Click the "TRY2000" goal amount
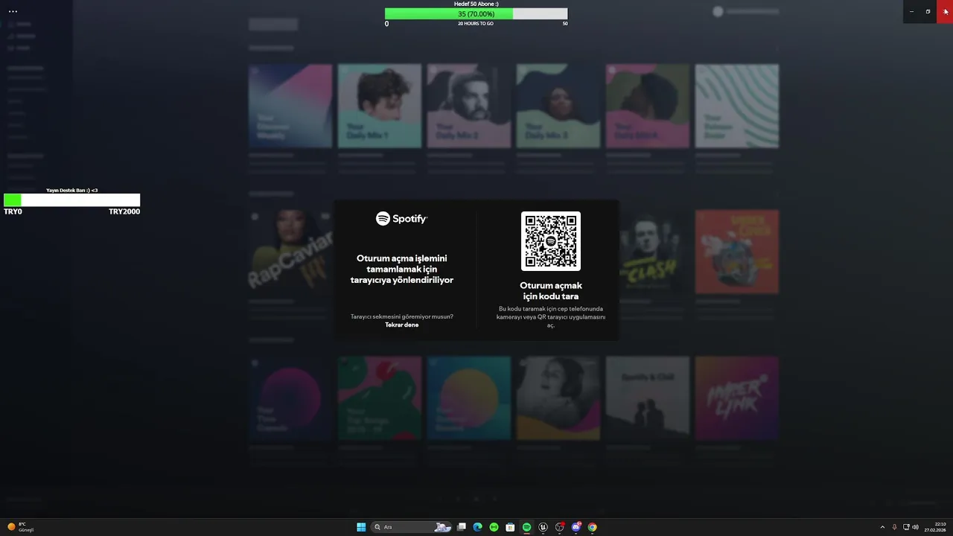953x536 pixels. tap(124, 211)
